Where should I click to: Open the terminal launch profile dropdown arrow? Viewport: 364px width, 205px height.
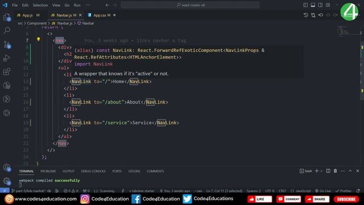(x=321, y=171)
